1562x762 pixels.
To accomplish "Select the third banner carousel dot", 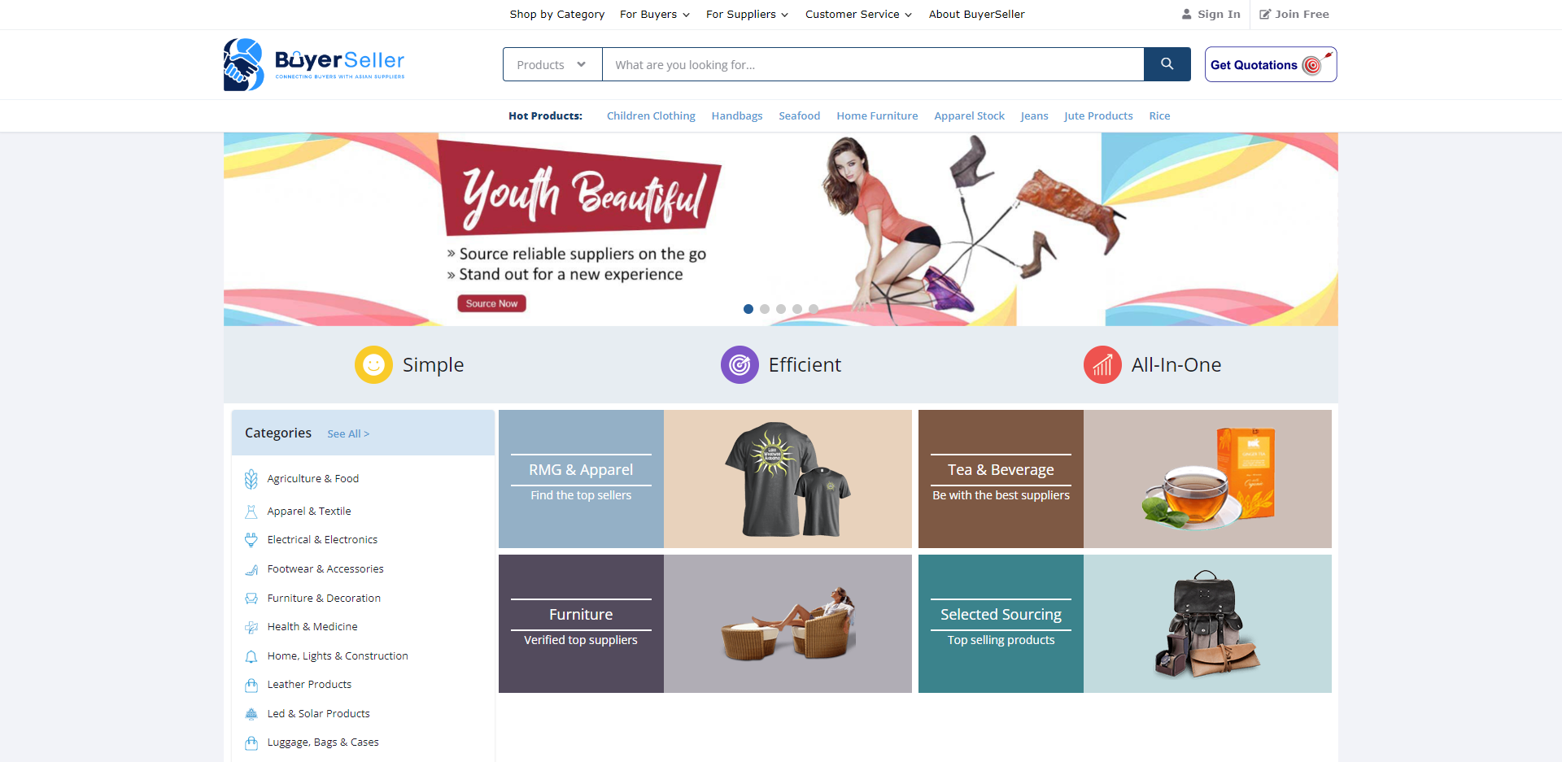I will click(781, 309).
